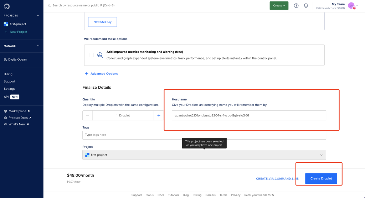Click the MT team avatar icon
This screenshot has width=365, height=198.
351,6
